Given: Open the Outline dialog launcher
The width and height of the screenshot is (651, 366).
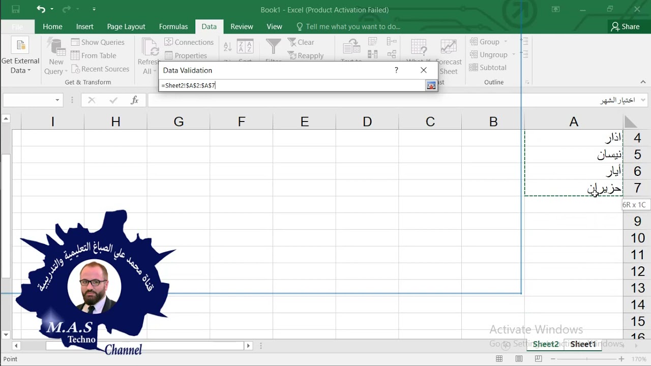Looking at the screenshot, I should tap(527, 82).
